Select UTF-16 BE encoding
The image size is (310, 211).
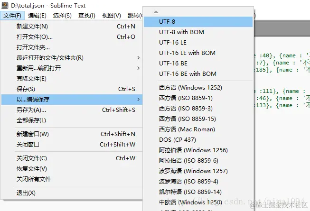click(x=198, y=64)
